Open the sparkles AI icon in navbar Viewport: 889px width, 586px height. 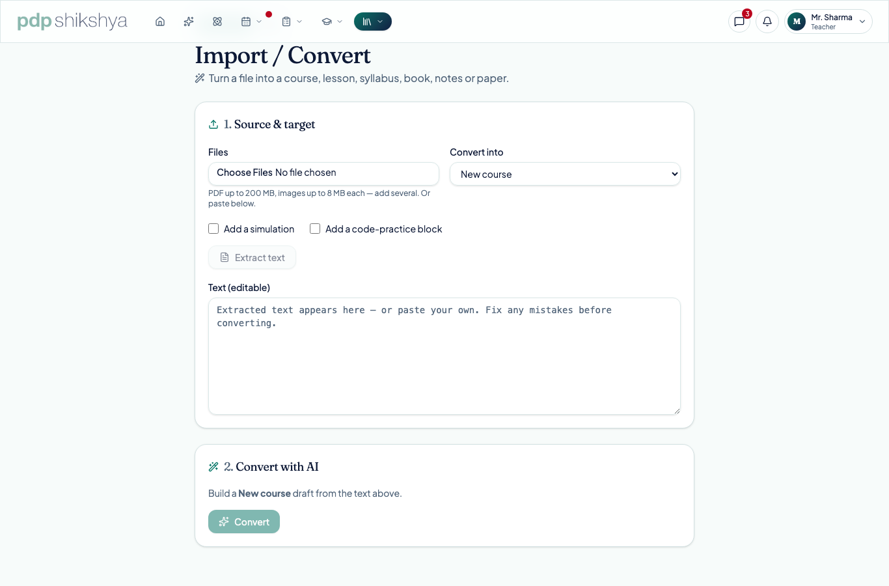[x=189, y=21]
